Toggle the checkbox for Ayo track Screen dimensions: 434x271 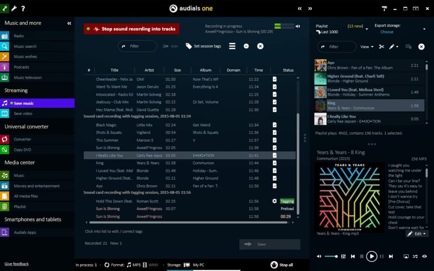275,186
